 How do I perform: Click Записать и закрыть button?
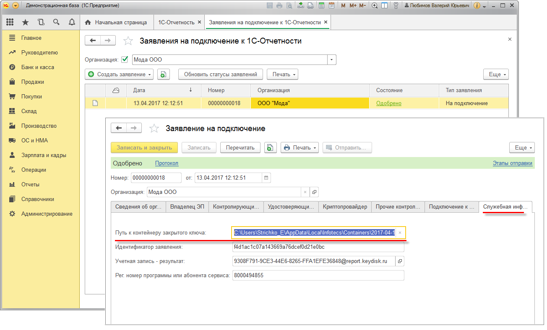(144, 147)
